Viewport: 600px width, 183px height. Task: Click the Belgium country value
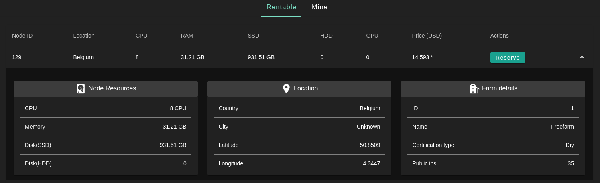tap(370, 108)
